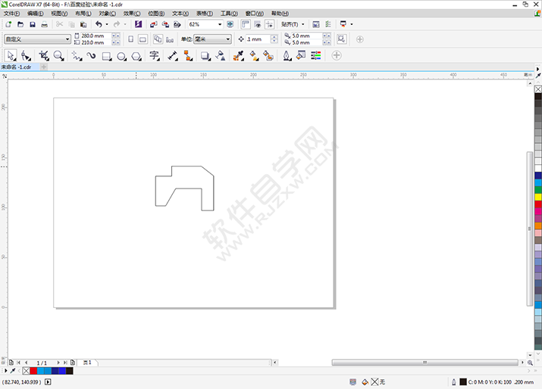Switch page to landscape orientation

[x=143, y=39]
